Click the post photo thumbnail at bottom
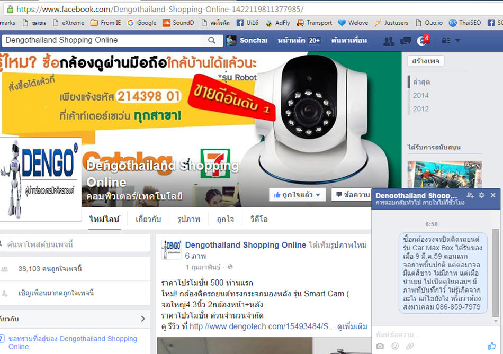503x354 pixels. [235, 346]
